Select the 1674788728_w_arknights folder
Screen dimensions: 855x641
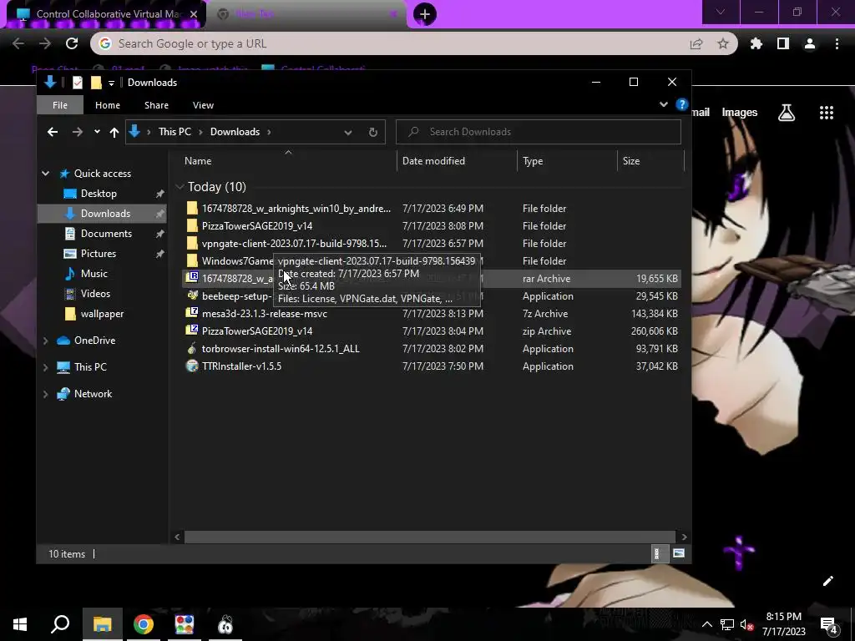[296, 208]
